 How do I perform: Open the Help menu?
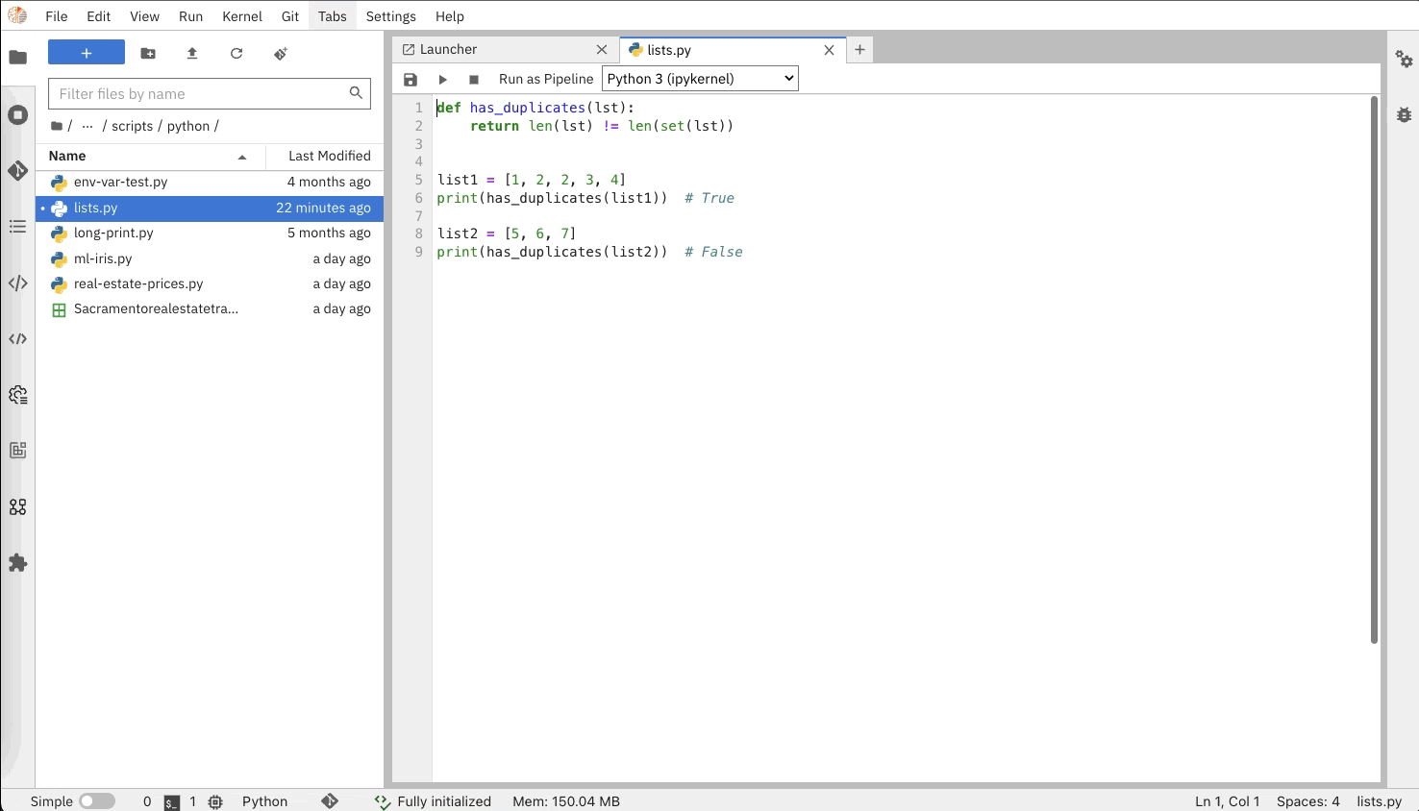[449, 16]
